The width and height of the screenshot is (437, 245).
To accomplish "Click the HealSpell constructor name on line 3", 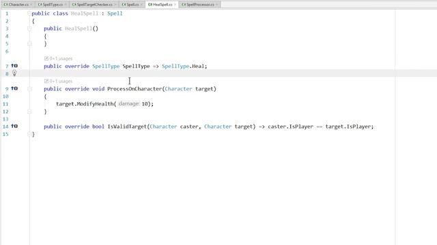I will [x=79, y=29].
